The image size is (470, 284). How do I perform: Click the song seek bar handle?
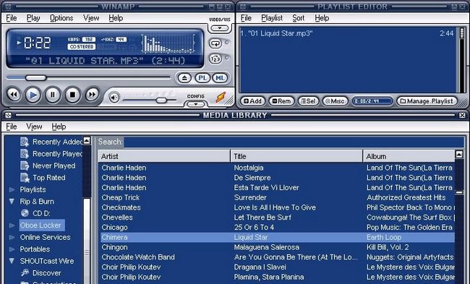pyautogui.click(x=35, y=78)
